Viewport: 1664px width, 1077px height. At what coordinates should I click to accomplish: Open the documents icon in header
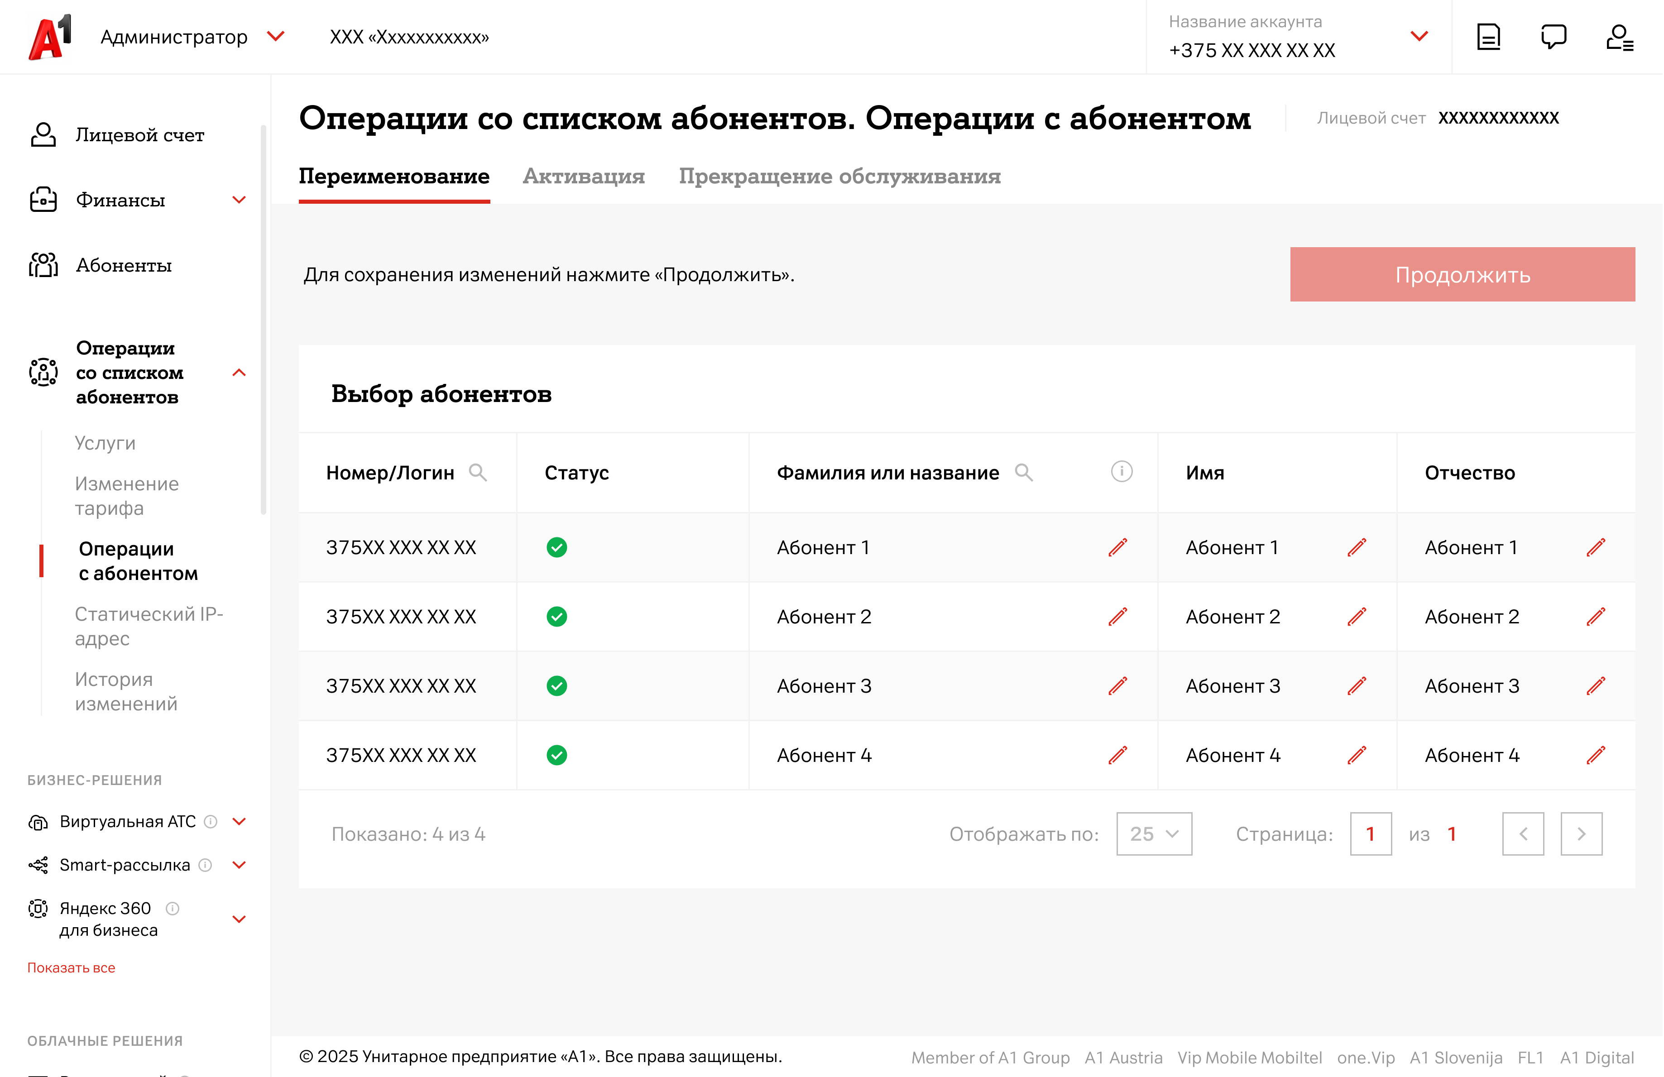pos(1488,36)
